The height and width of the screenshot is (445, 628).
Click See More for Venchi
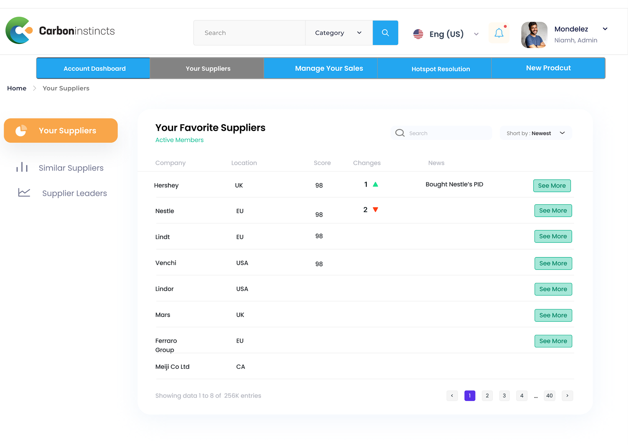click(553, 264)
